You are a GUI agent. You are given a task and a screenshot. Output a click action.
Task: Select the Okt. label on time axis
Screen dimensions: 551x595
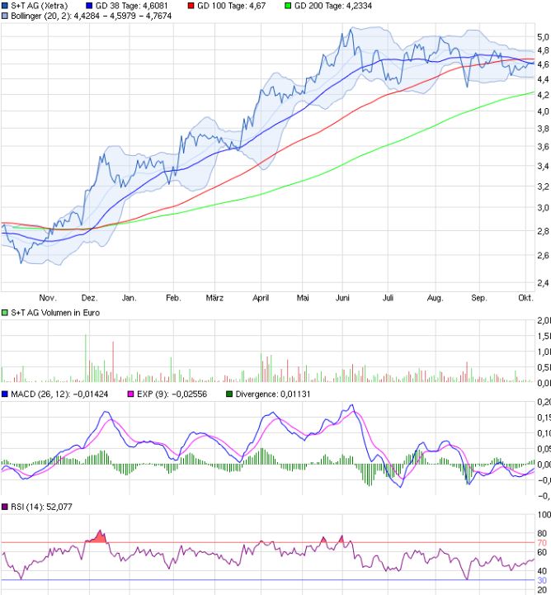525,297
